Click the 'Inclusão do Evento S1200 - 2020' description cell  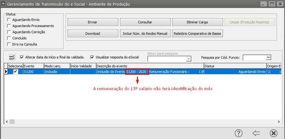(150, 72)
